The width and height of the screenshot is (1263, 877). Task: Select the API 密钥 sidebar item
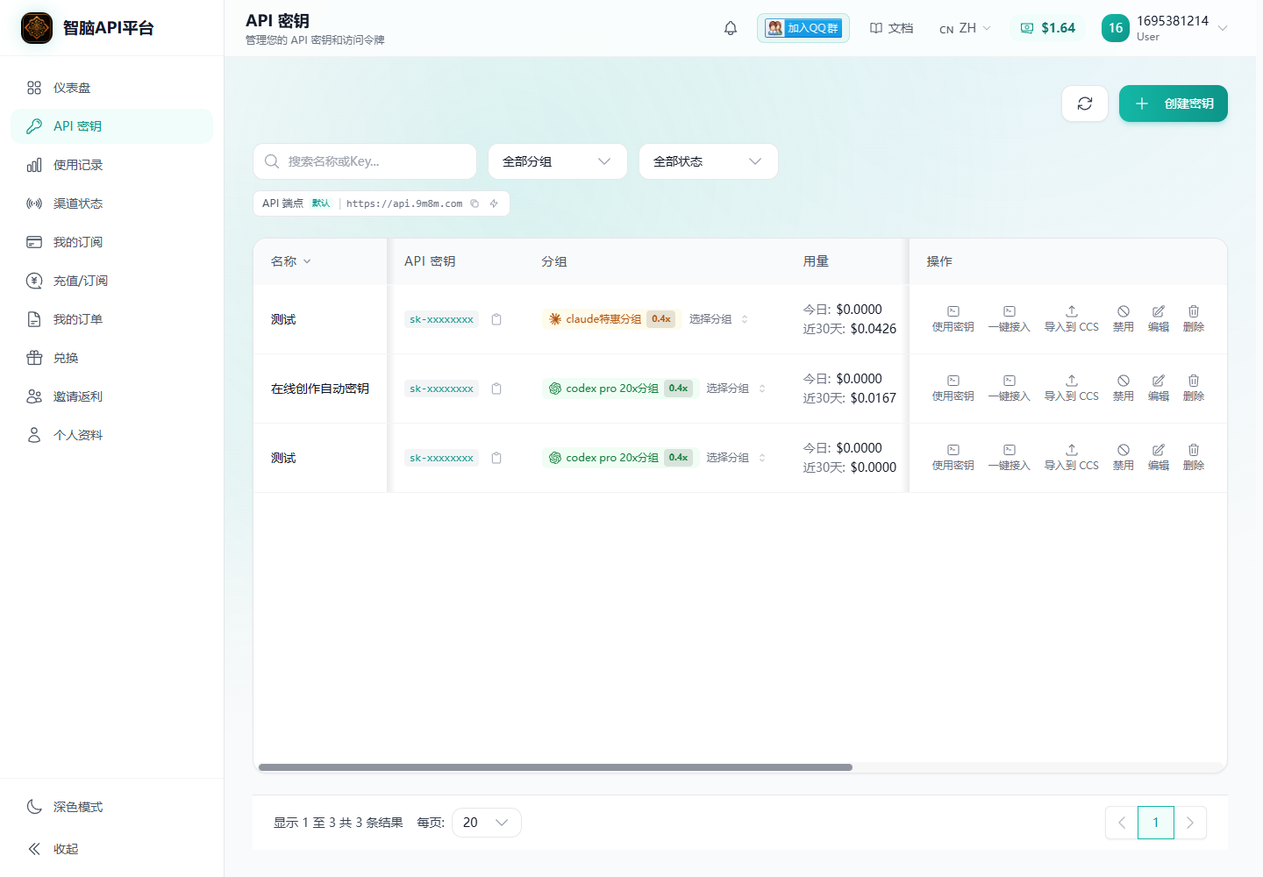tap(111, 126)
